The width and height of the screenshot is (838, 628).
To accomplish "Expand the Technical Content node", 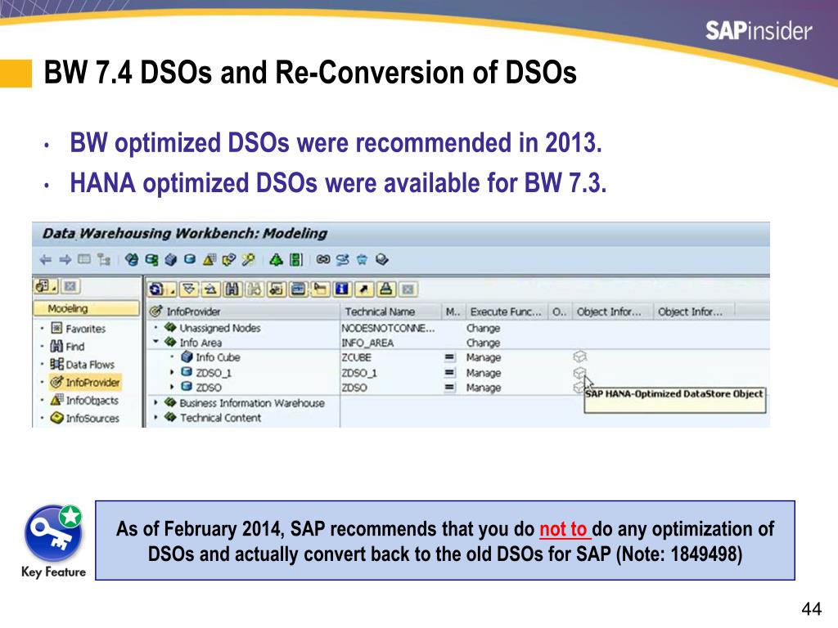I will pyautogui.click(x=155, y=417).
